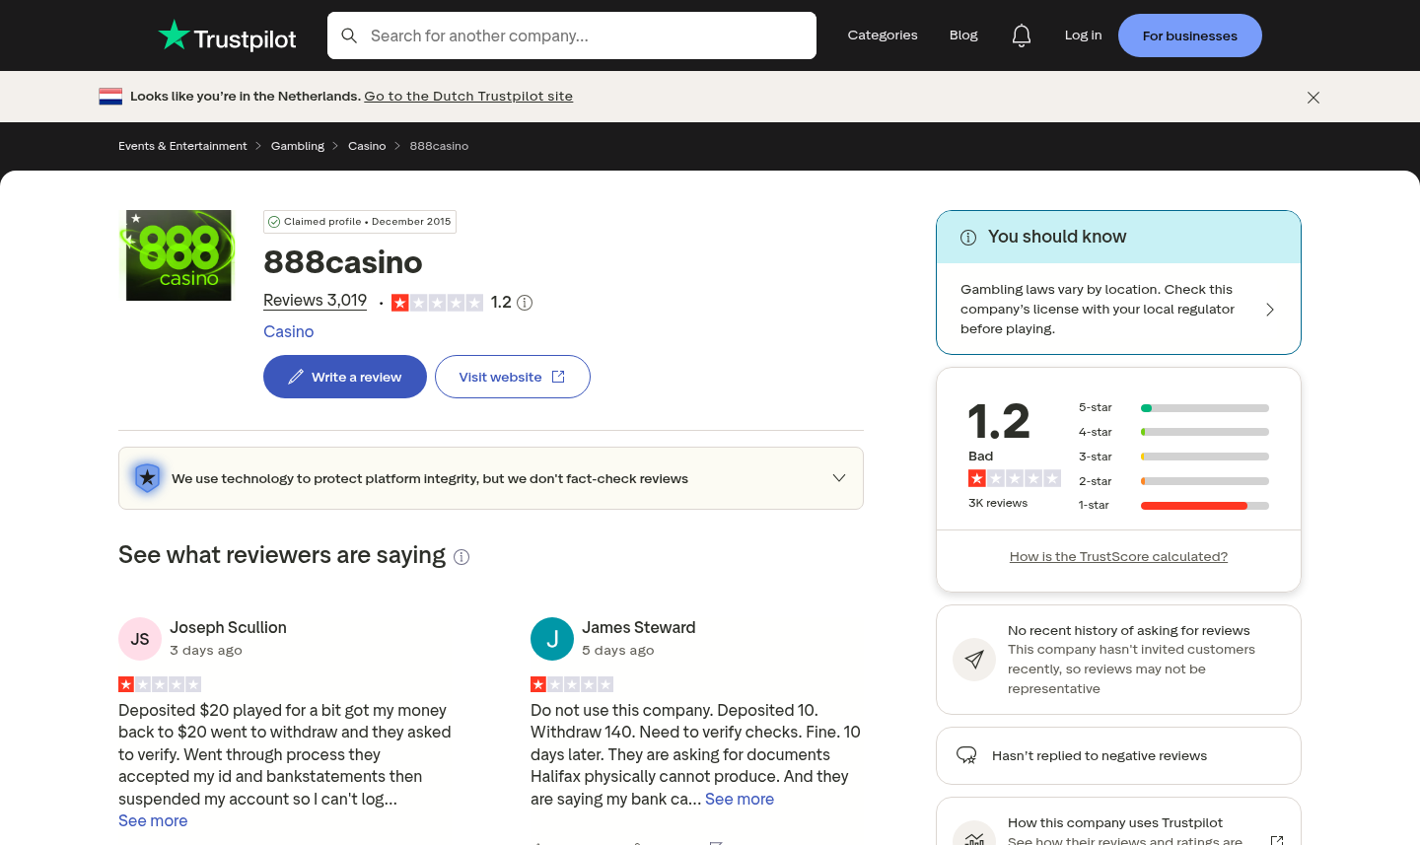The height and width of the screenshot is (845, 1420).
Task: Expand Joseph Scullion's review with See more
Action: pyautogui.click(x=153, y=821)
